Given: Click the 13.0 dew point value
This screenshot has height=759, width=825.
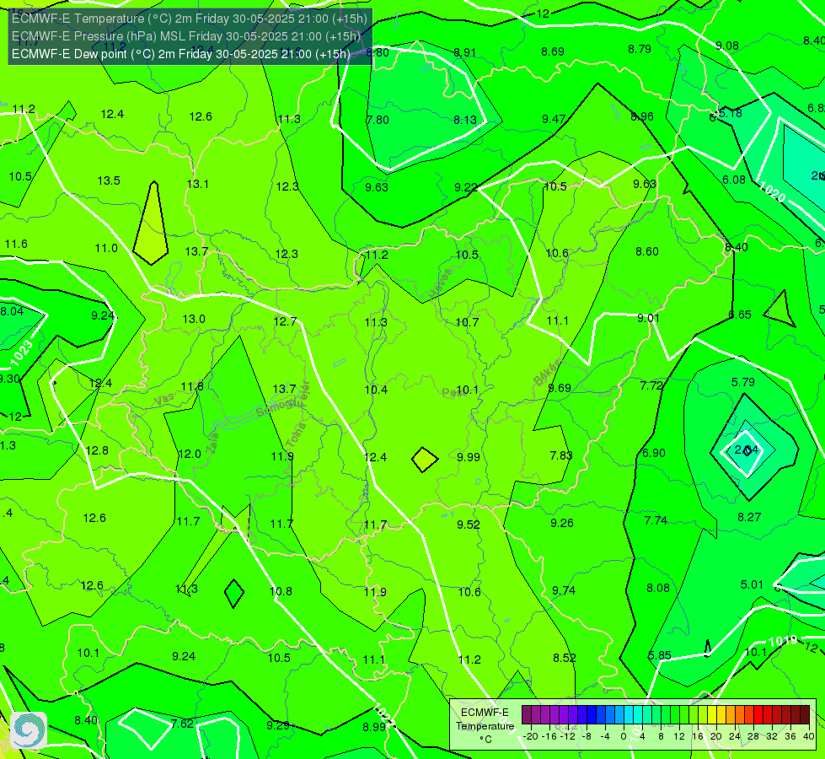Looking at the screenshot, I should 194,319.
